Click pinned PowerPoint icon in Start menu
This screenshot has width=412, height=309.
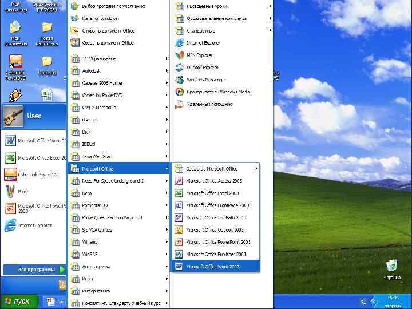(x=10, y=208)
